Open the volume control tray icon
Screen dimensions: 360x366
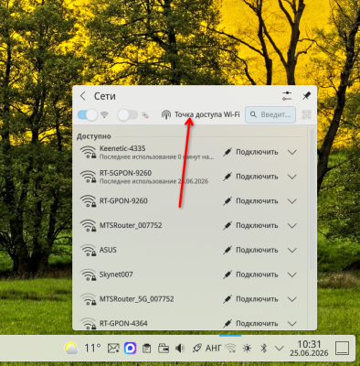coord(180,348)
